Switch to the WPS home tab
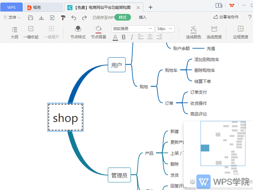 click(11, 7)
